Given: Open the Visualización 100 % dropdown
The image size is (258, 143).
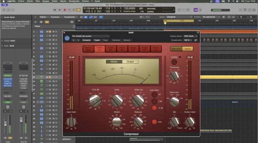Looking at the screenshot, I should [x=188, y=40].
